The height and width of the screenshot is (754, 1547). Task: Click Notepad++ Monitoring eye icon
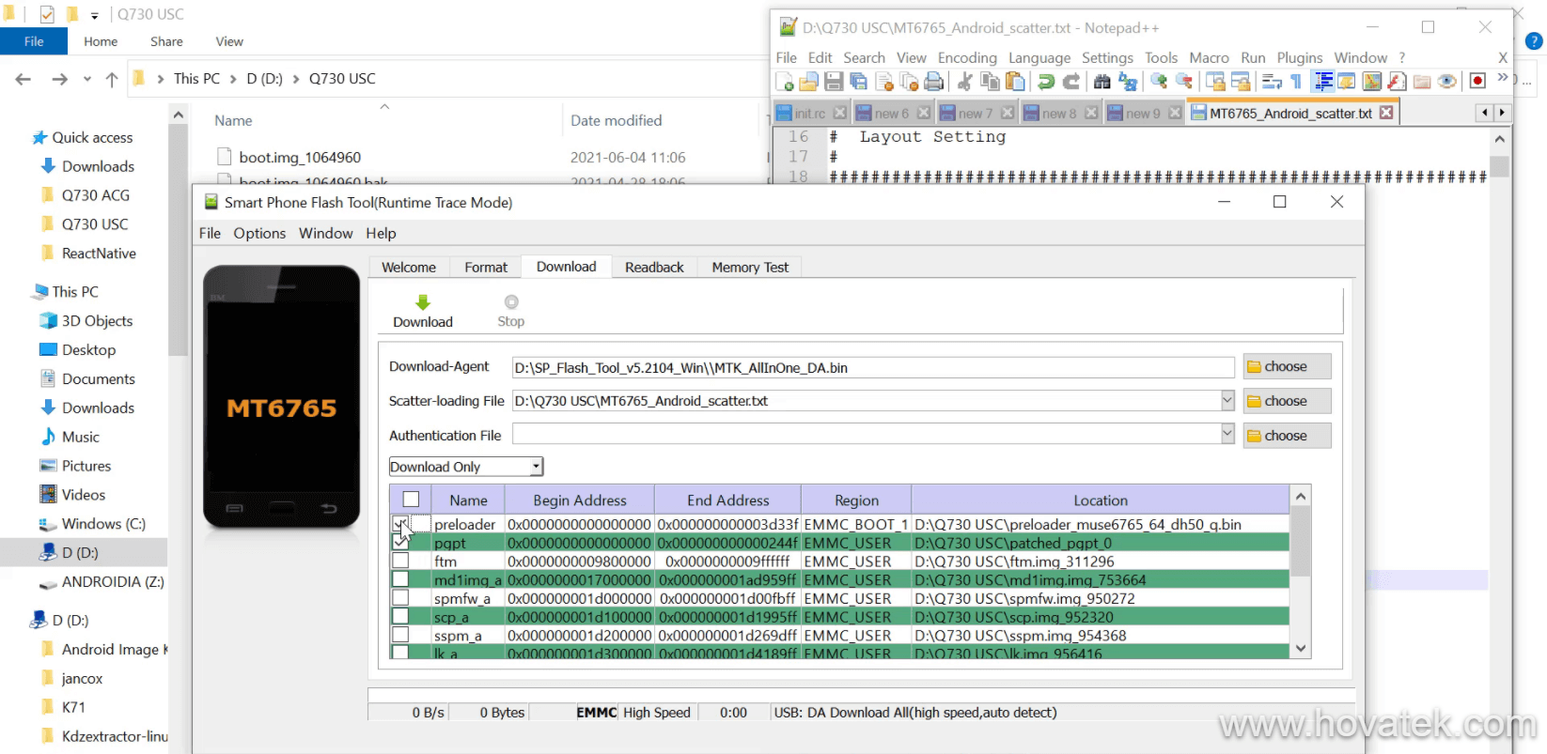pos(1447,82)
